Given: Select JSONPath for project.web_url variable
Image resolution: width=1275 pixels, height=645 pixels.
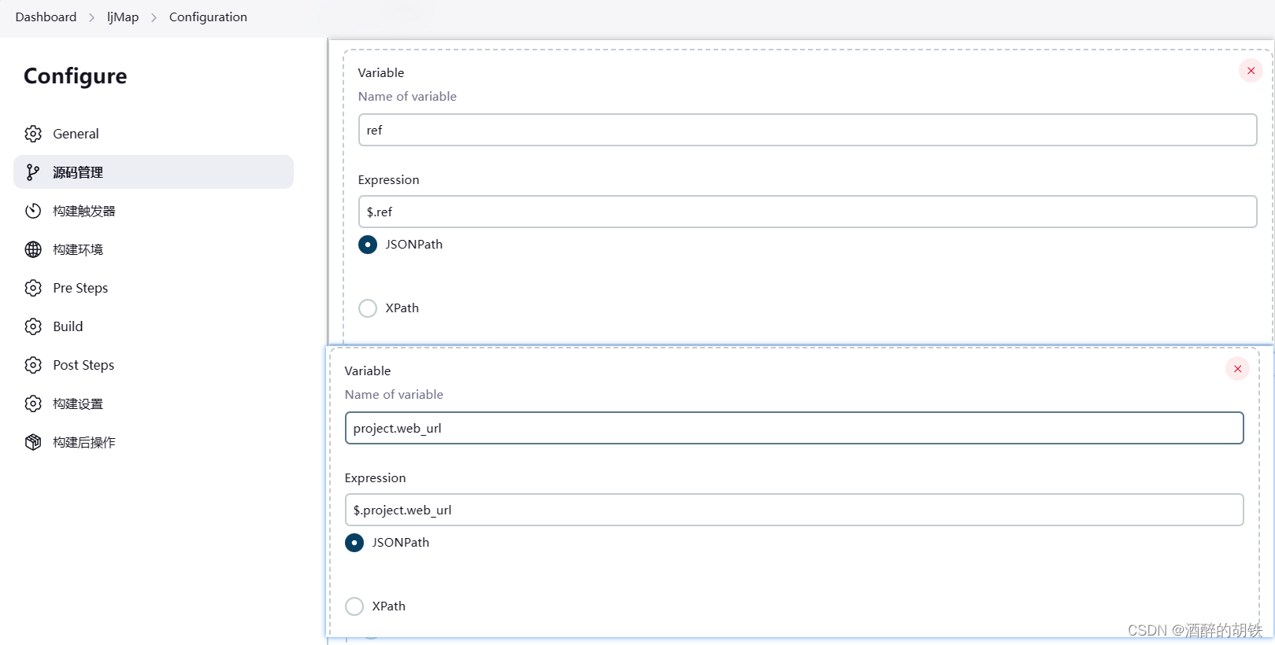Looking at the screenshot, I should tap(354, 543).
